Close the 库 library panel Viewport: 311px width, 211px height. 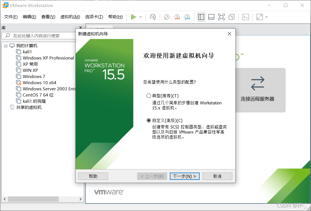80,27
